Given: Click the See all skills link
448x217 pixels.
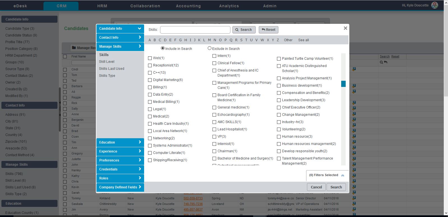Looking at the screenshot, I should (303, 40).
